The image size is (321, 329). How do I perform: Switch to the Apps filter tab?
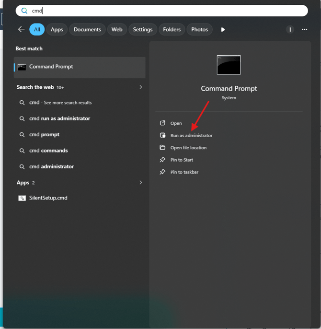pyautogui.click(x=57, y=29)
